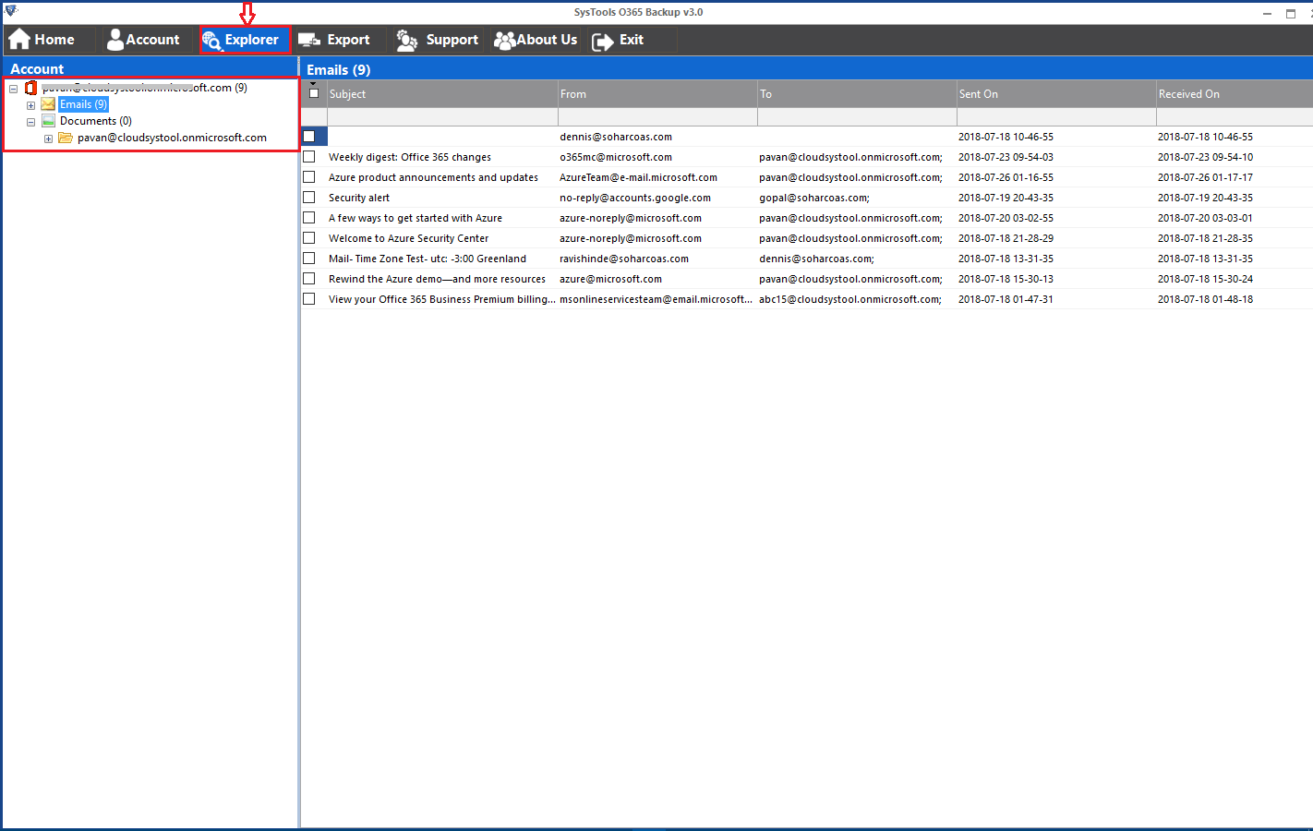Click the Received On filter field
The height and width of the screenshot is (831, 1313).
pos(1235,117)
